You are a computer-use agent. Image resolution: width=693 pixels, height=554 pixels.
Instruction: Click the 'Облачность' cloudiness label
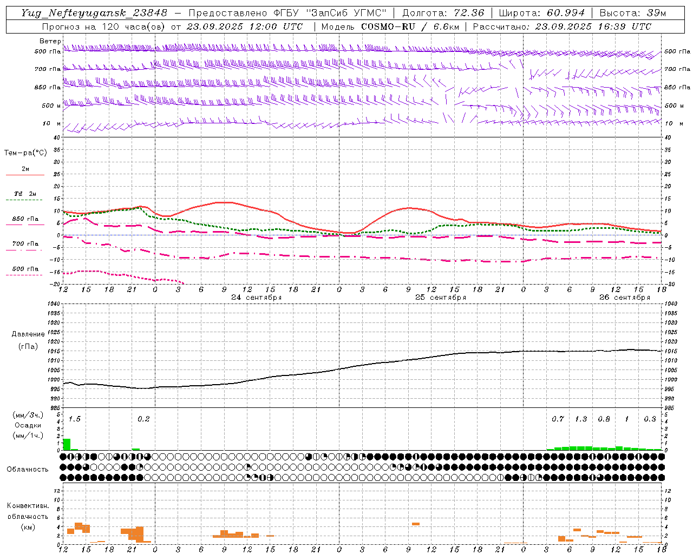[28, 470]
